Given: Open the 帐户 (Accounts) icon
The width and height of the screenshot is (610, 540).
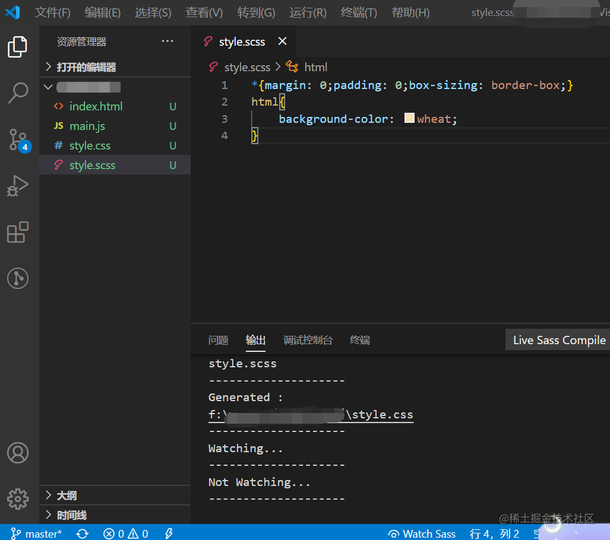Looking at the screenshot, I should pyautogui.click(x=18, y=453).
